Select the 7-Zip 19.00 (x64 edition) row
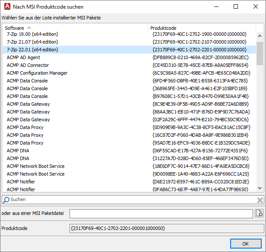The height and width of the screenshot is (252, 266). click(x=32, y=34)
